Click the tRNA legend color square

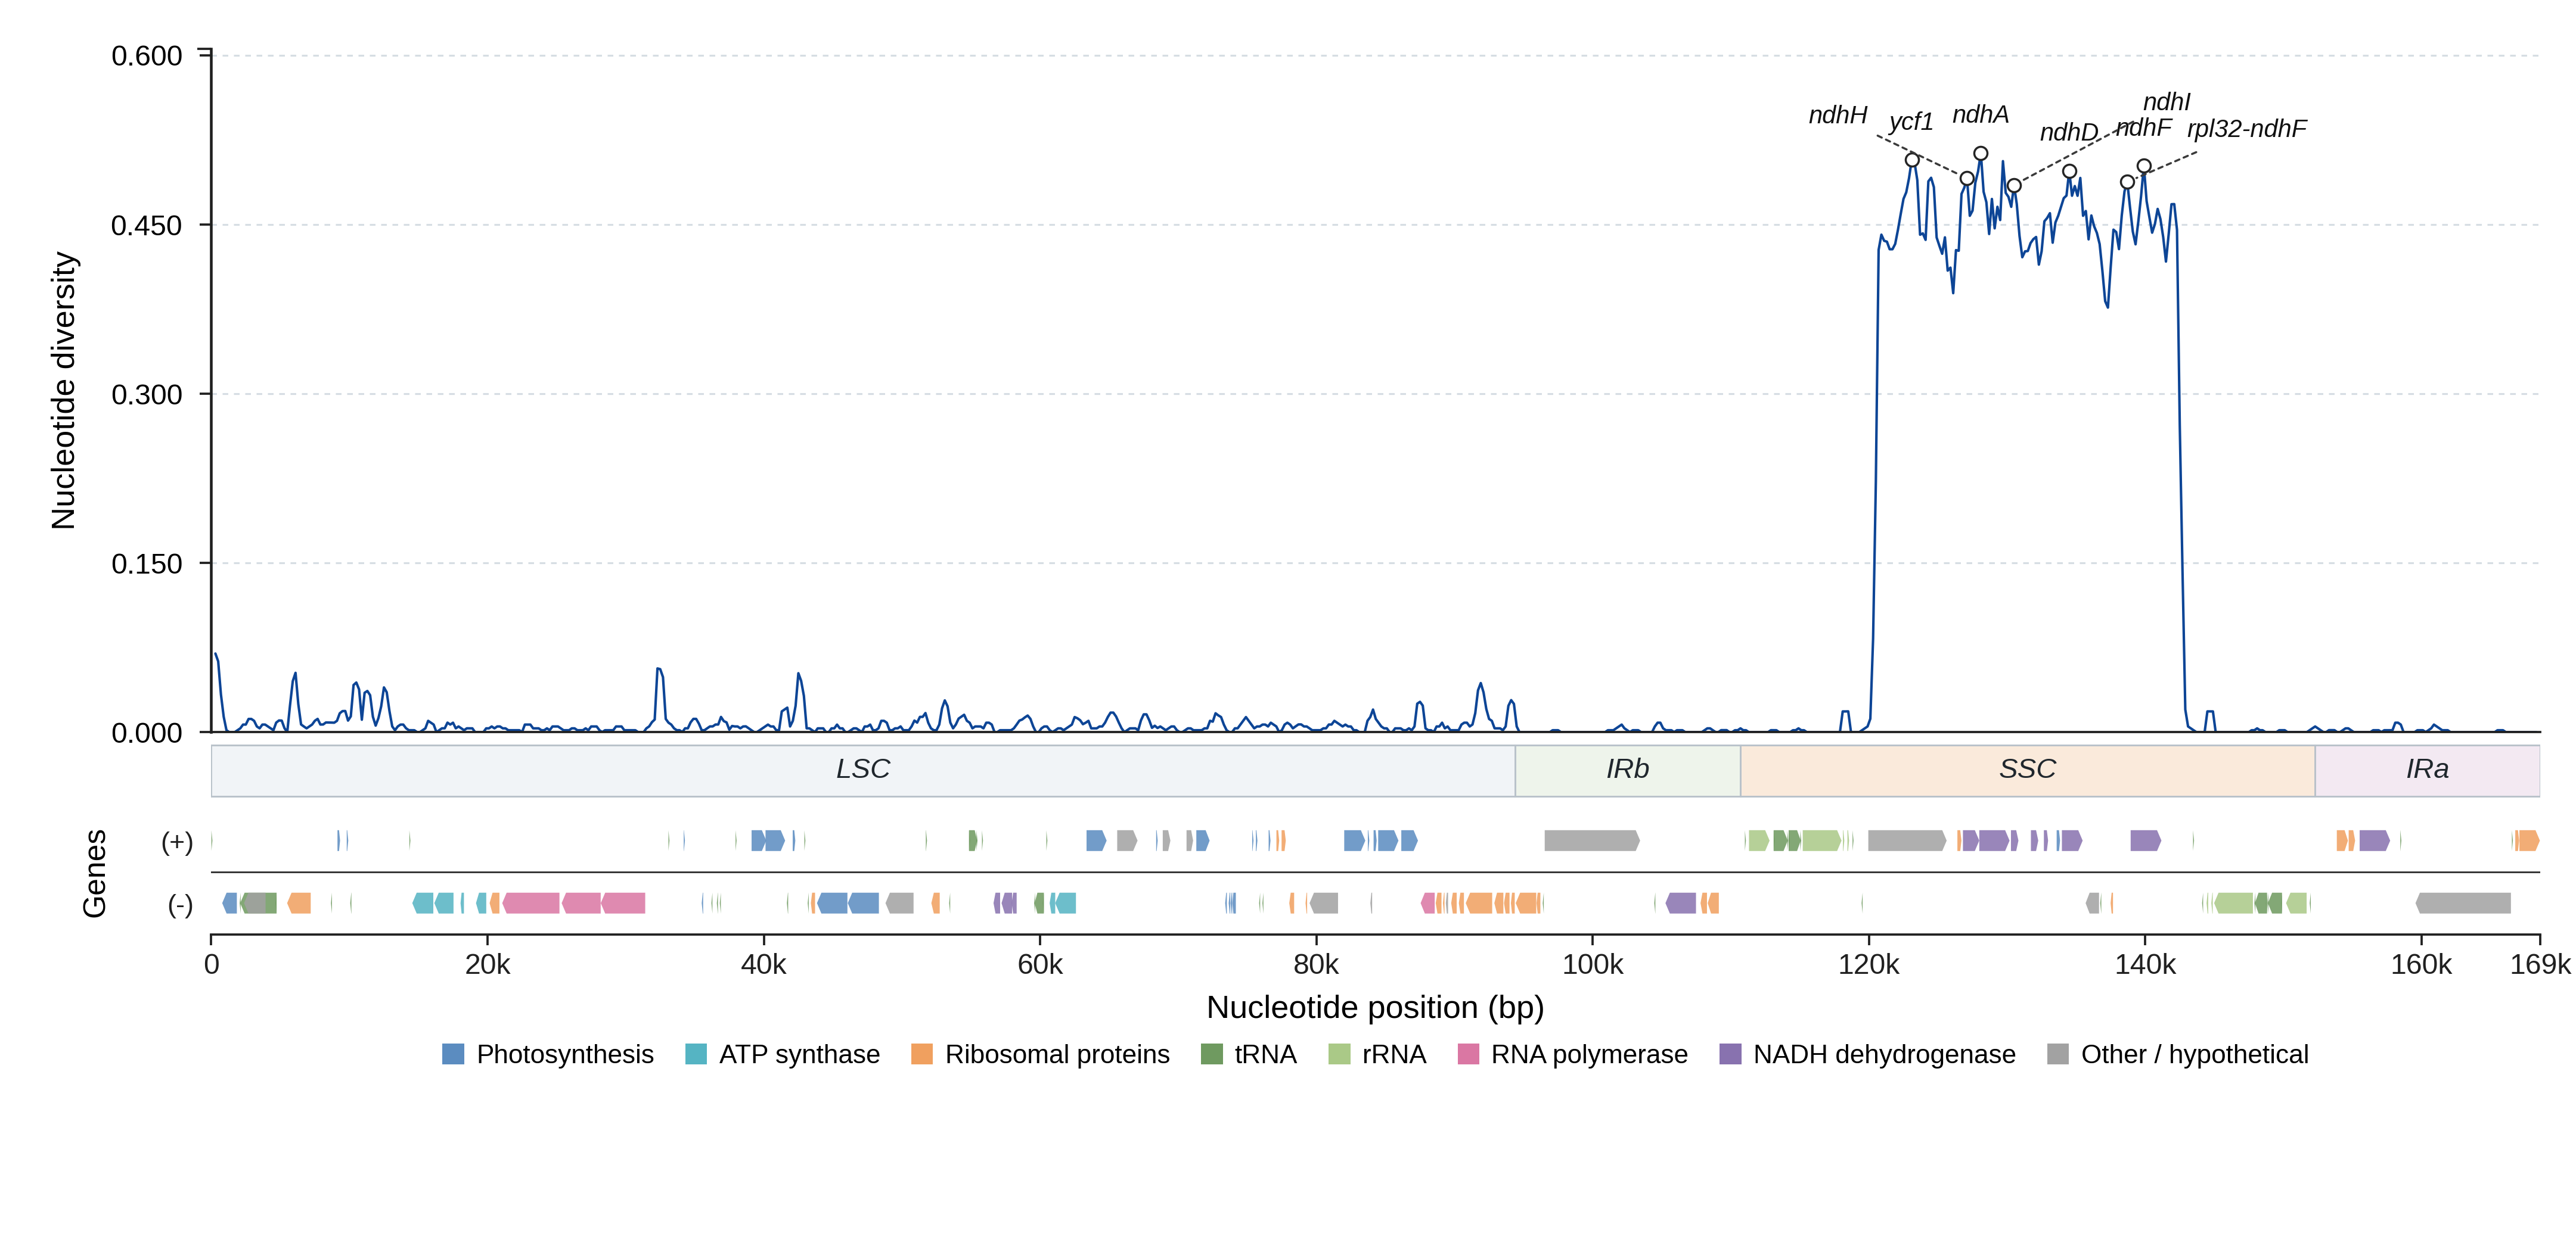1211,1054
